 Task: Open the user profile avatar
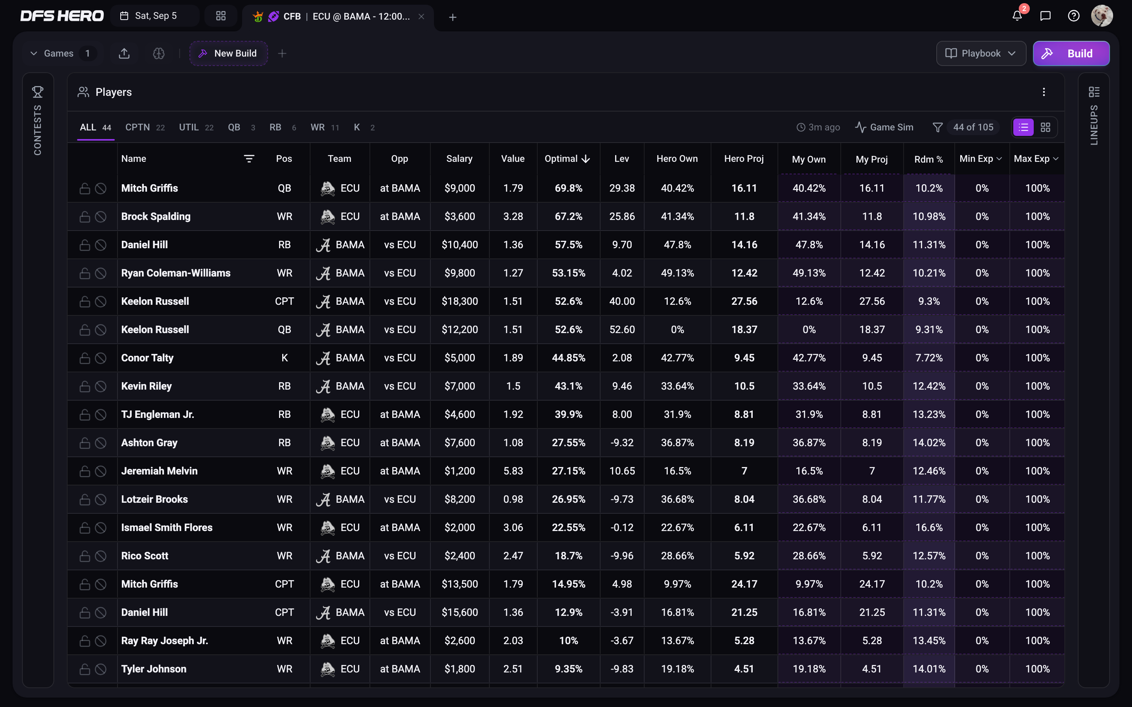1102,16
